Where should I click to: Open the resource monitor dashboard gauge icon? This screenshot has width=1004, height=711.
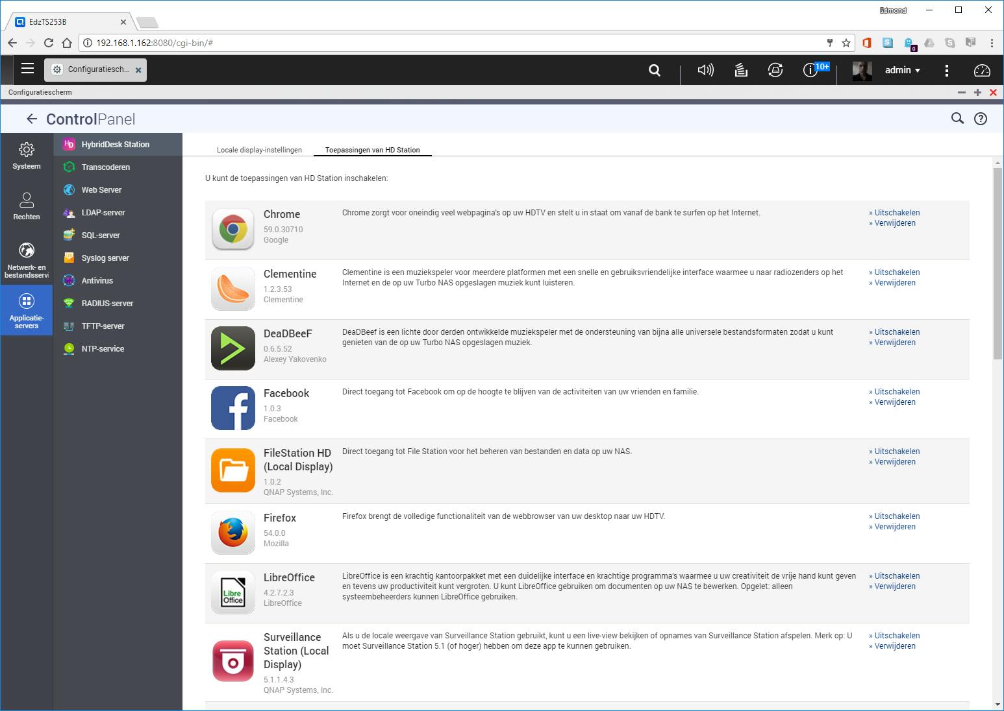click(982, 70)
